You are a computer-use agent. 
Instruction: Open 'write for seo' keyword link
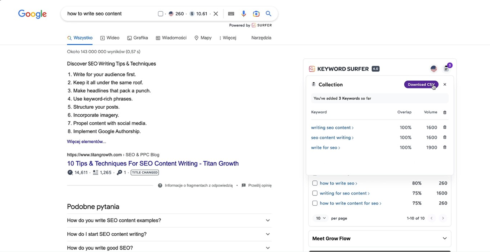[x=325, y=148]
